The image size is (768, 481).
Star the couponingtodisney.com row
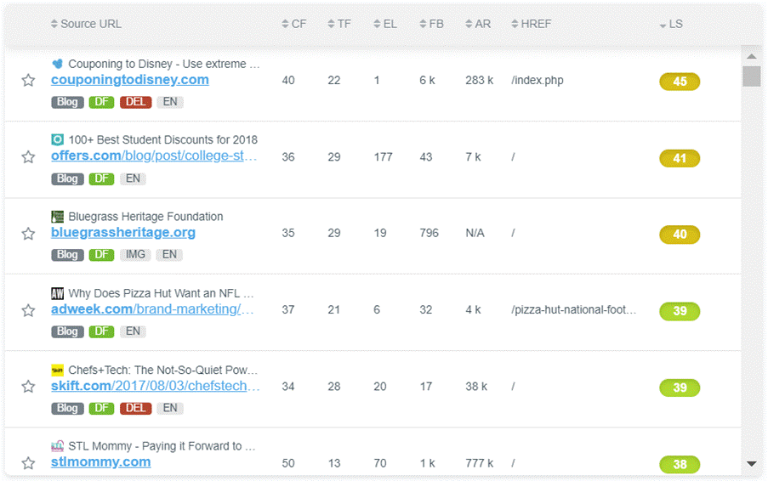(x=28, y=81)
